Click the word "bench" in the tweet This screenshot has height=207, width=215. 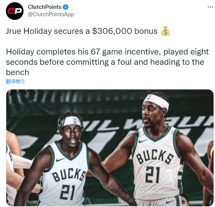click(18, 73)
